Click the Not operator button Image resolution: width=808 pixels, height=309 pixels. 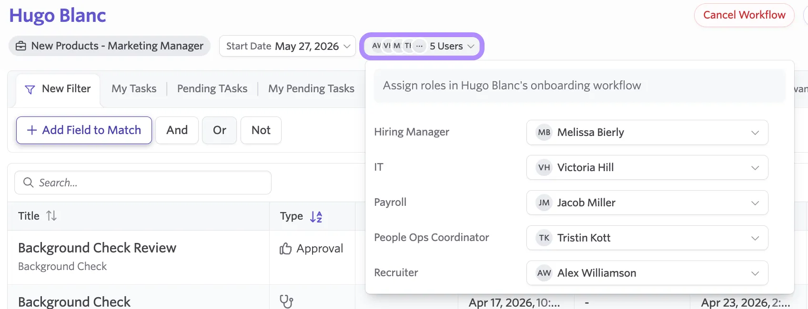[x=261, y=130]
